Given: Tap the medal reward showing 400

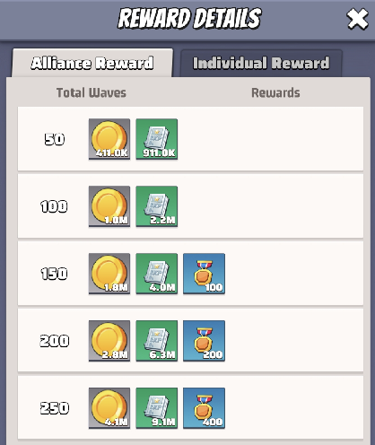Looking at the screenshot, I should pyautogui.click(x=204, y=408).
